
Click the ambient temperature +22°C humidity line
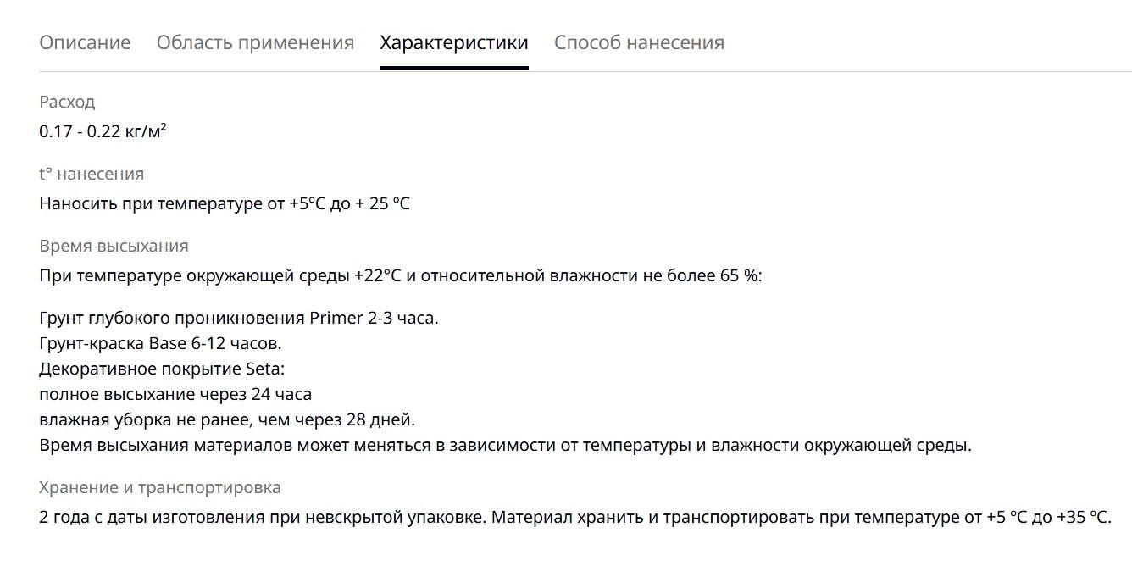pos(401,276)
